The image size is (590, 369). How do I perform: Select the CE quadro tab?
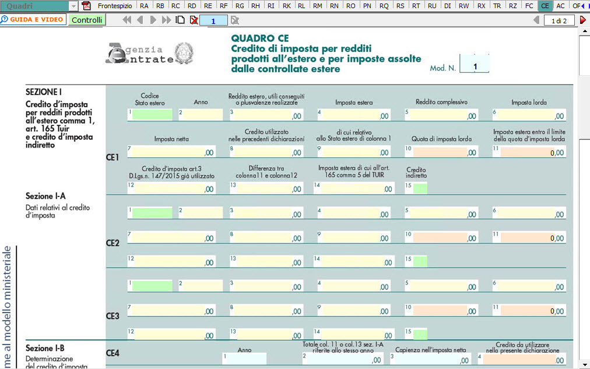545,6
